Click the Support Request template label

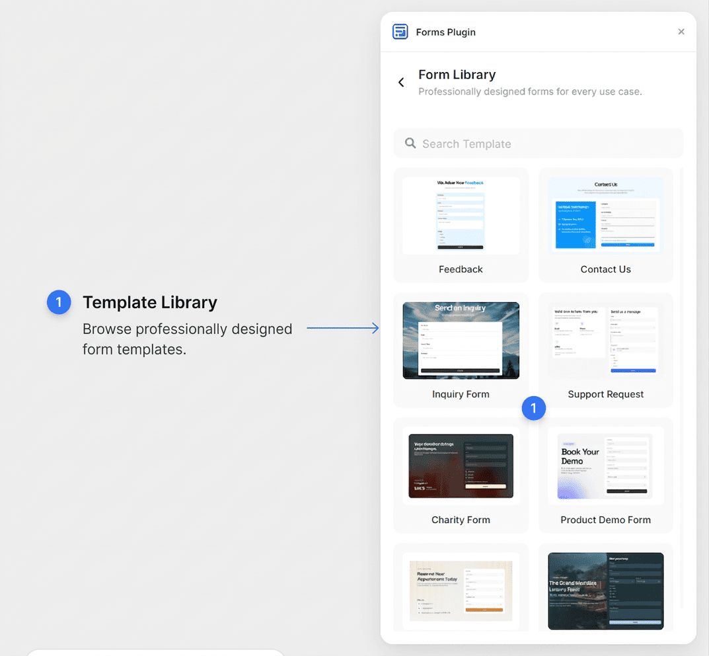(x=605, y=394)
